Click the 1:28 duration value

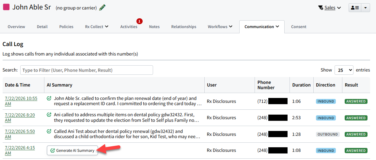tap(296, 134)
